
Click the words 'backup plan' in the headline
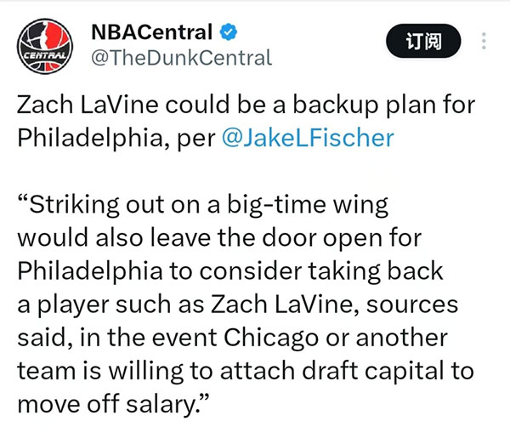click(336, 105)
